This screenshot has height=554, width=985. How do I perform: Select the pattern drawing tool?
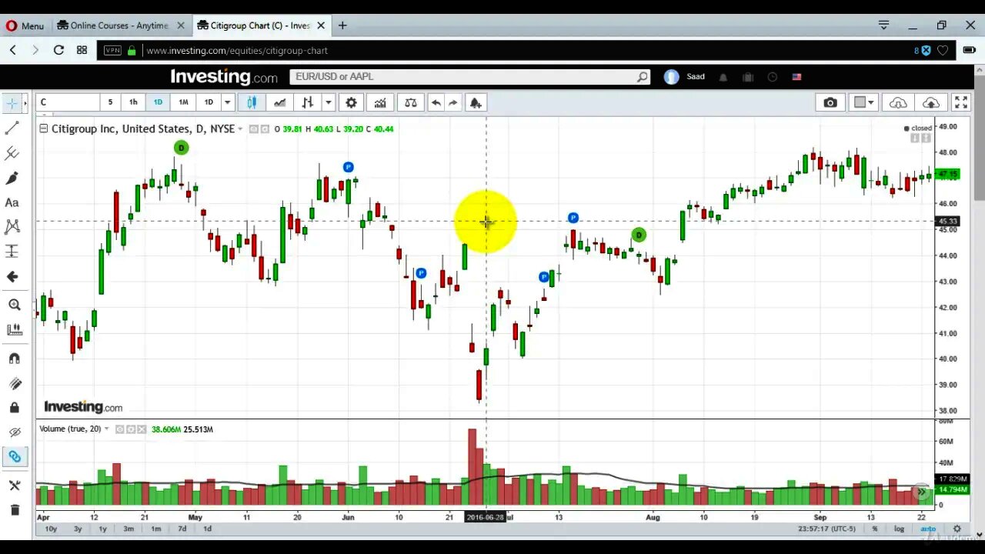point(12,227)
